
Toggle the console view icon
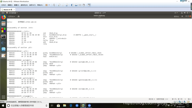click(x=89, y=5)
